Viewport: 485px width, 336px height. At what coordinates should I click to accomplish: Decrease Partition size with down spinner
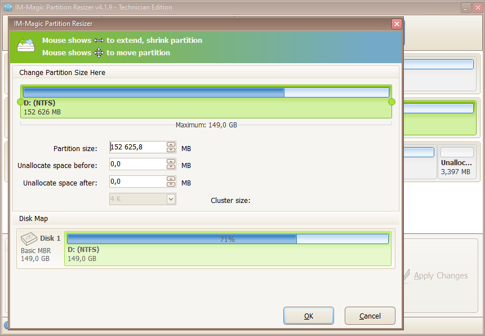[171, 150]
